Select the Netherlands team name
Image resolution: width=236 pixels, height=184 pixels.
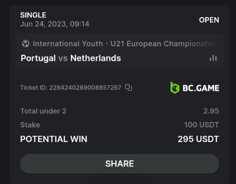point(95,58)
